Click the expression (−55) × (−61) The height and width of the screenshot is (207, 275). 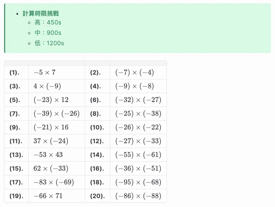pyautogui.click(x=138, y=155)
